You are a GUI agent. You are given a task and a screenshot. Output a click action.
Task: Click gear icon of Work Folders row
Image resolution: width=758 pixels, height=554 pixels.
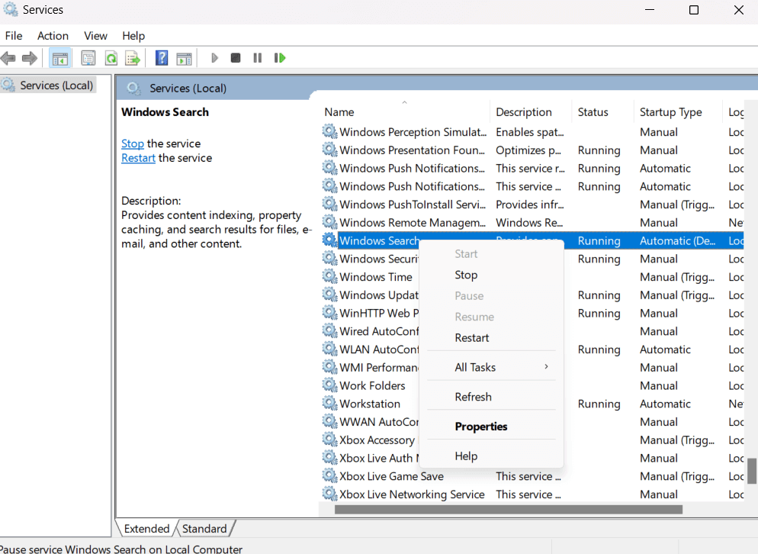(329, 385)
